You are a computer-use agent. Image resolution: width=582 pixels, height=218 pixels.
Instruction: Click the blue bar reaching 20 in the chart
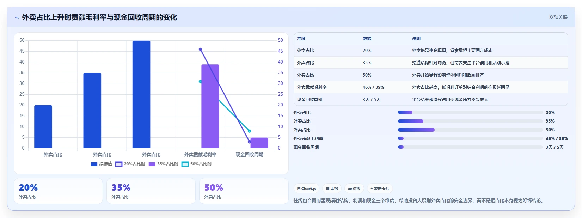click(x=43, y=127)
